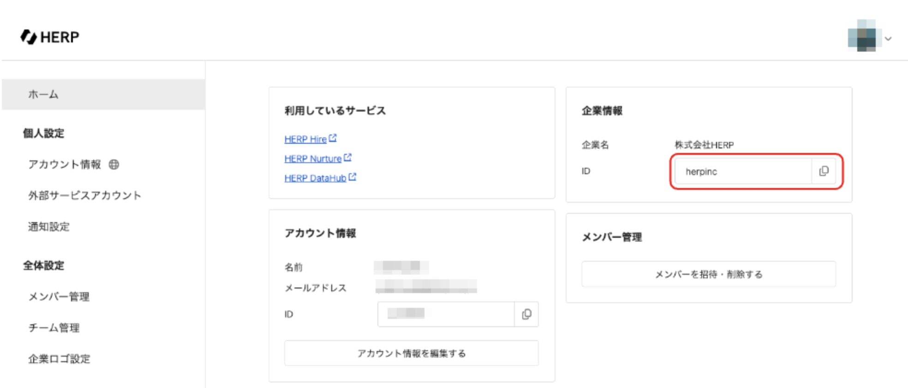Image resolution: width=908 pixels, height=388 pixels.
Task: Copy the account ID value
Action: pyautogui.click(x=526, y=314)
